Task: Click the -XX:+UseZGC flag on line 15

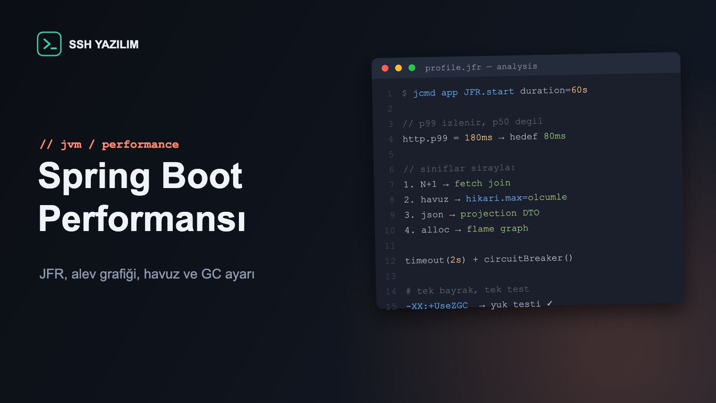Action: coord(437,306)
